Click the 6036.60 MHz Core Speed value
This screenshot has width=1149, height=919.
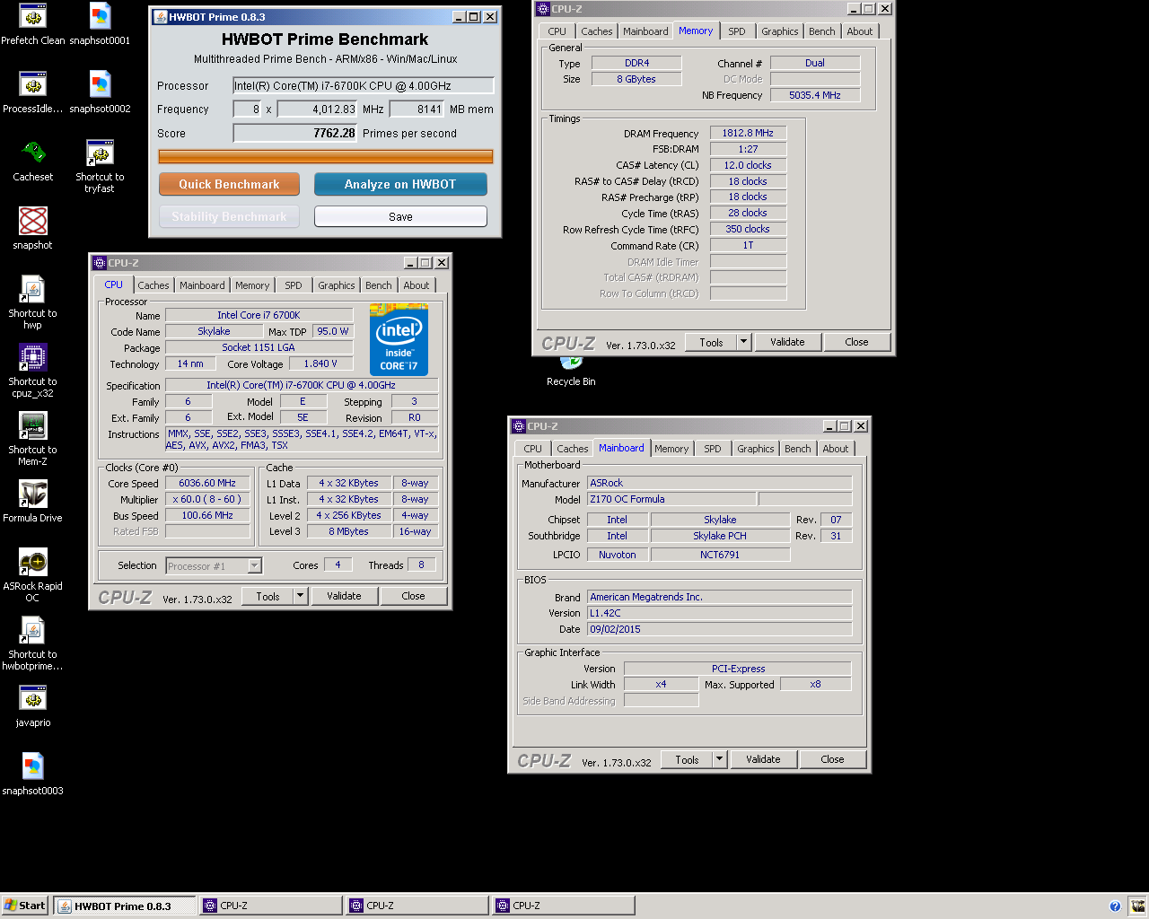[207, 483]
